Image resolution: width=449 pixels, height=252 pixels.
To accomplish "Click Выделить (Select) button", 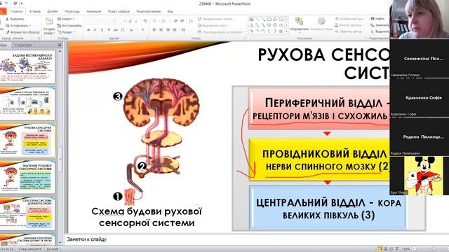I will pos(380,31).
